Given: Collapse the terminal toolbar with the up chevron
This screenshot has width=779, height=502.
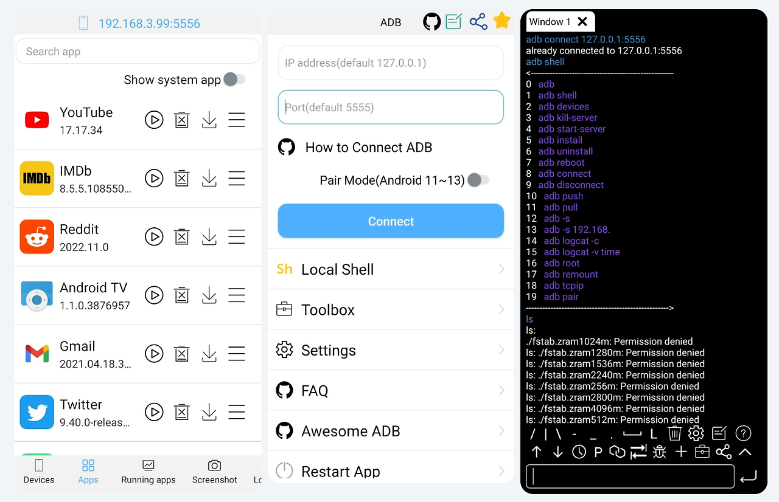Looking at the screenshot, I should (745, 452).
